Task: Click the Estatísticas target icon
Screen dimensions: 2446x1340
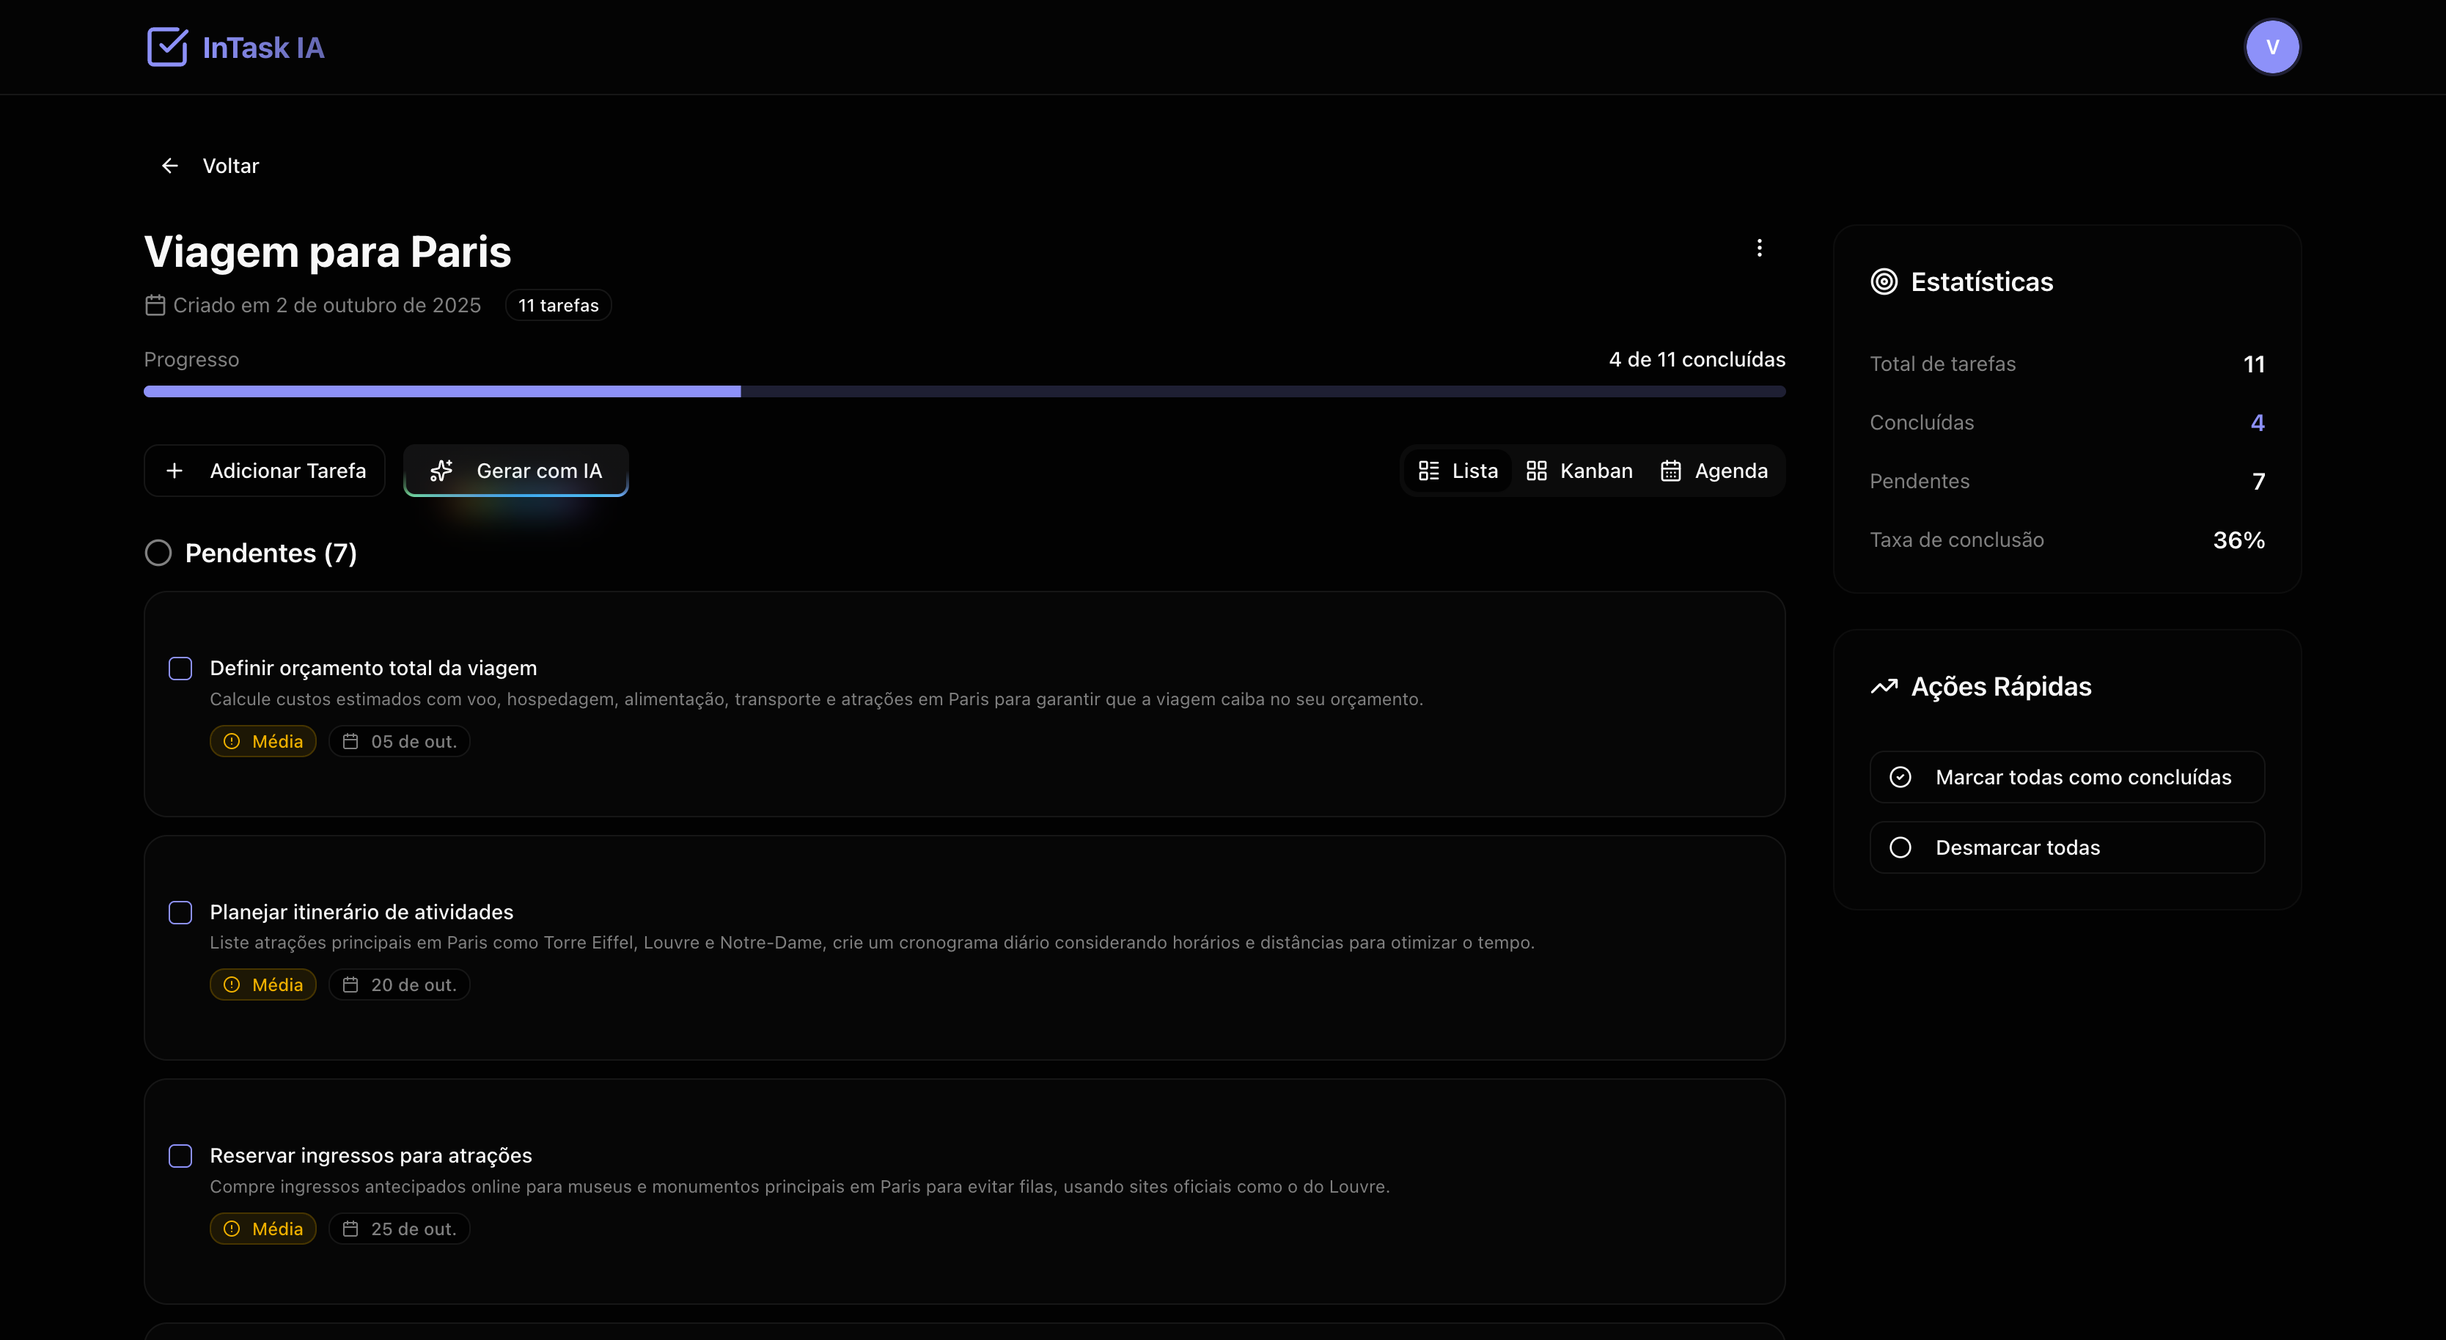Action: tap(1884, 282)
